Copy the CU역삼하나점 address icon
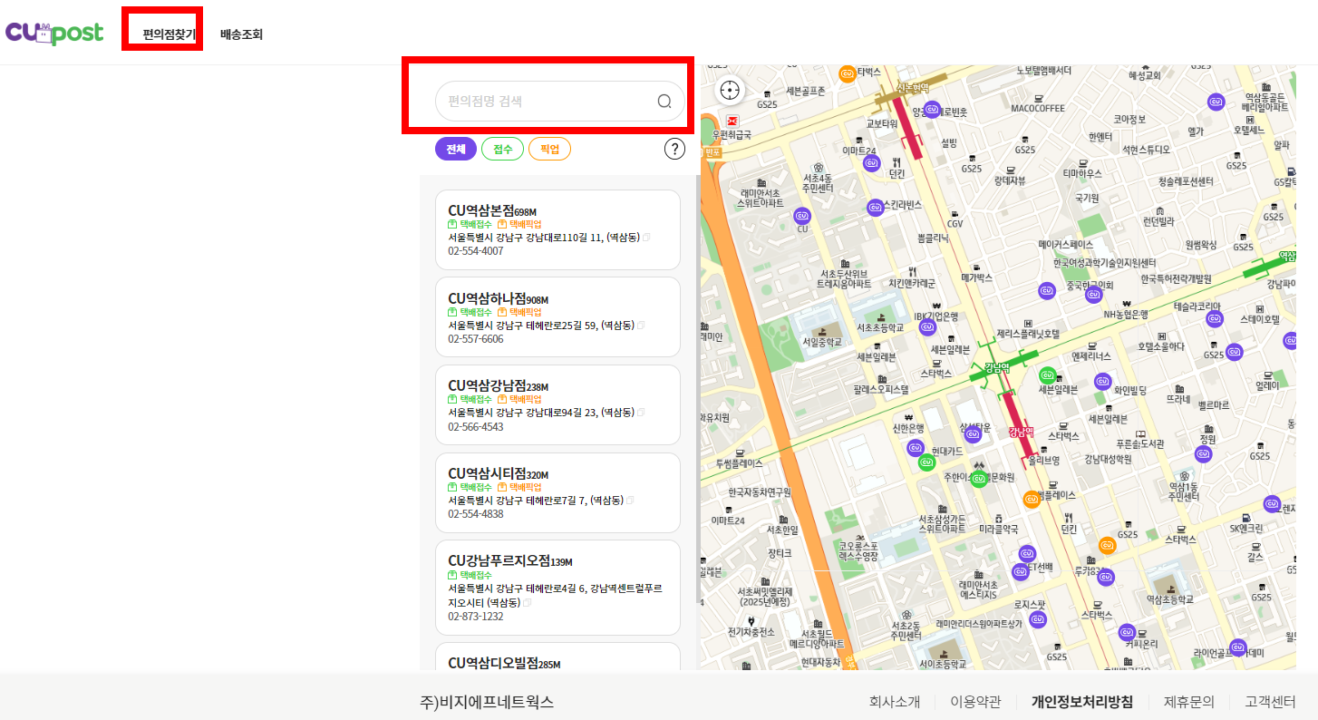1318x720 pixels. 641,325
